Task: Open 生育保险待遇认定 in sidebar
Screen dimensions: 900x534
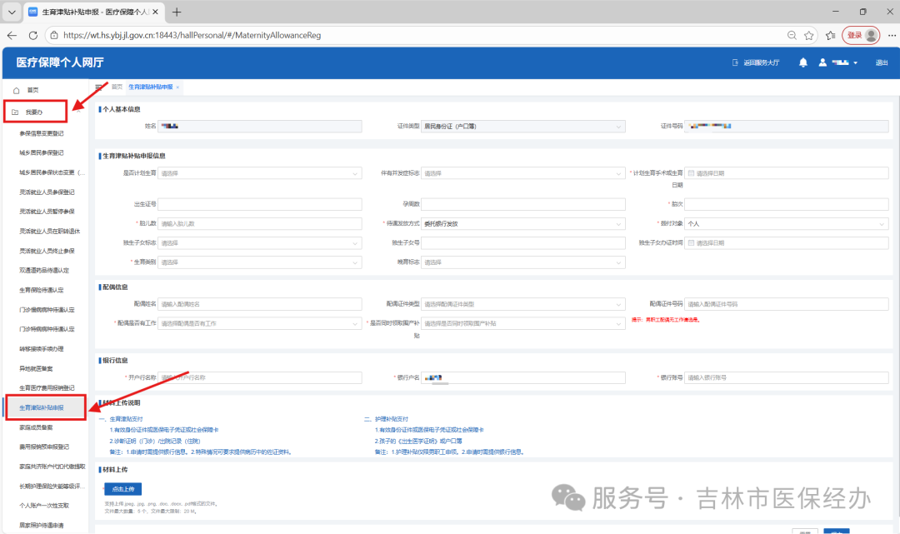Action: click(x=42, y=290)
